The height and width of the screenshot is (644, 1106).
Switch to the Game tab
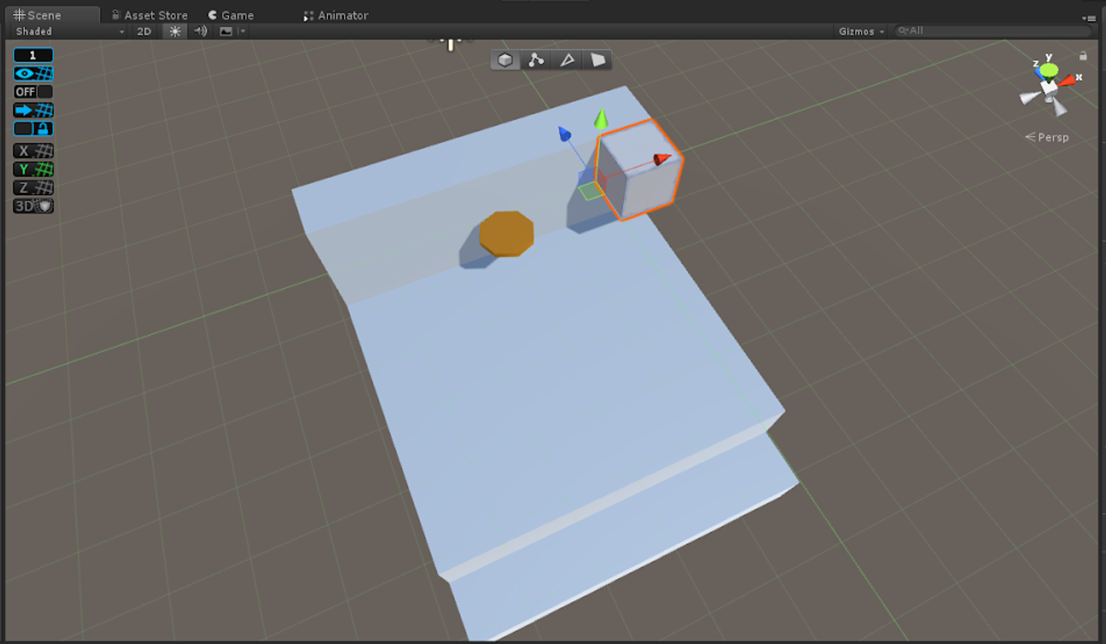point(231,16)
